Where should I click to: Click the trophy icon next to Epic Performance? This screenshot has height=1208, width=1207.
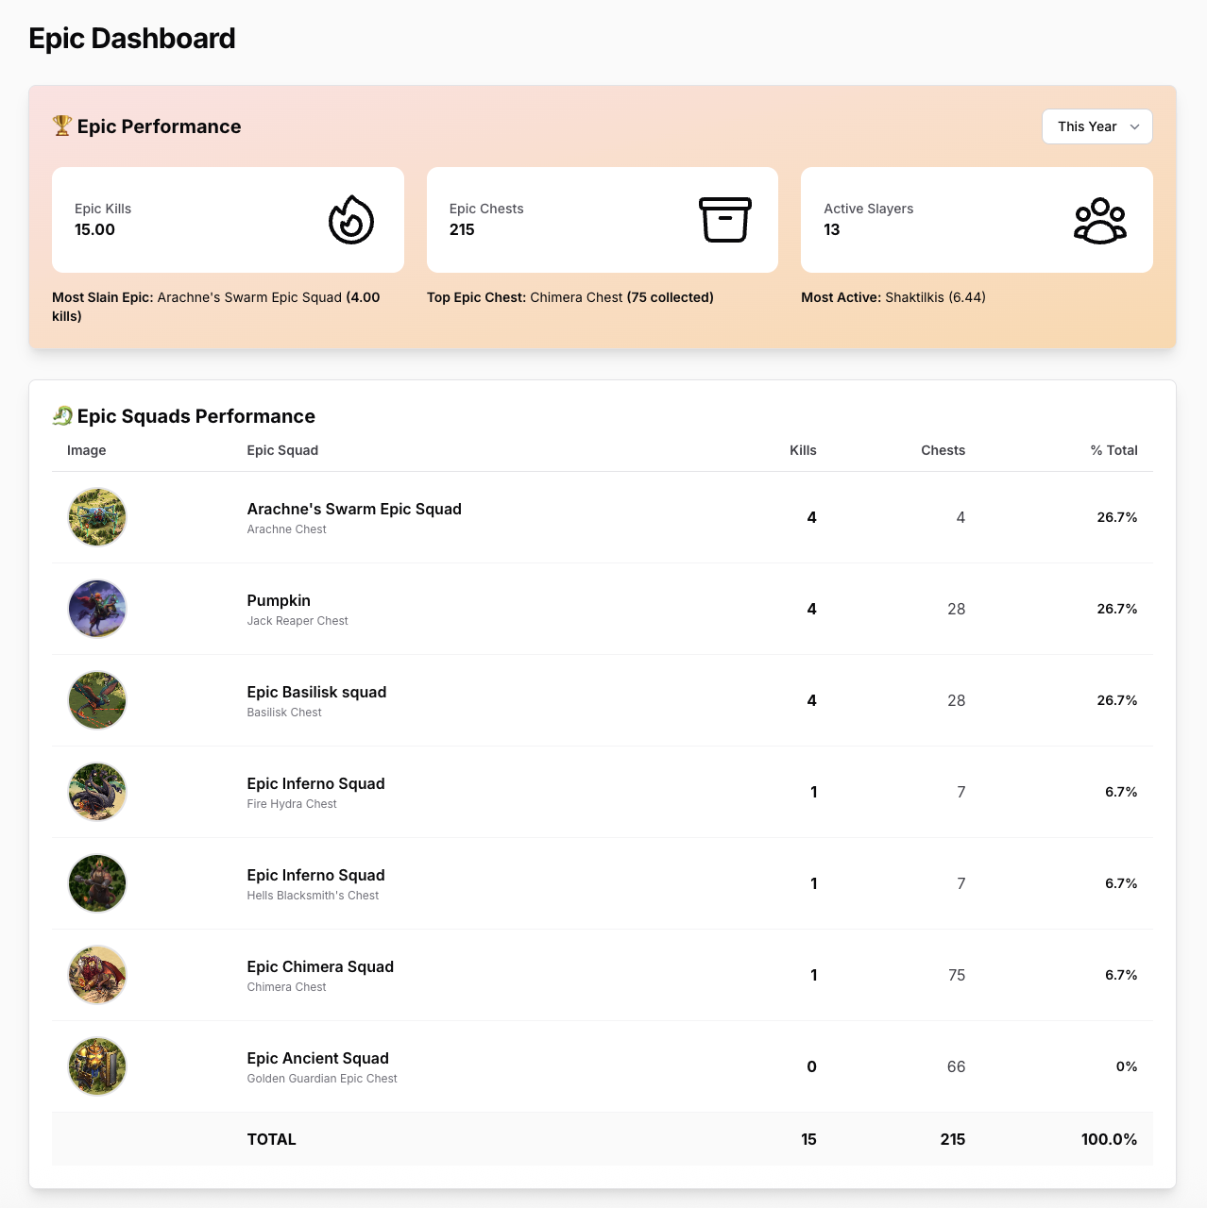click(60, 125)
